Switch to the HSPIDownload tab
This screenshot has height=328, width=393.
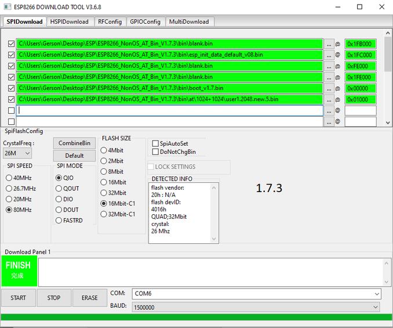[69, 21]
